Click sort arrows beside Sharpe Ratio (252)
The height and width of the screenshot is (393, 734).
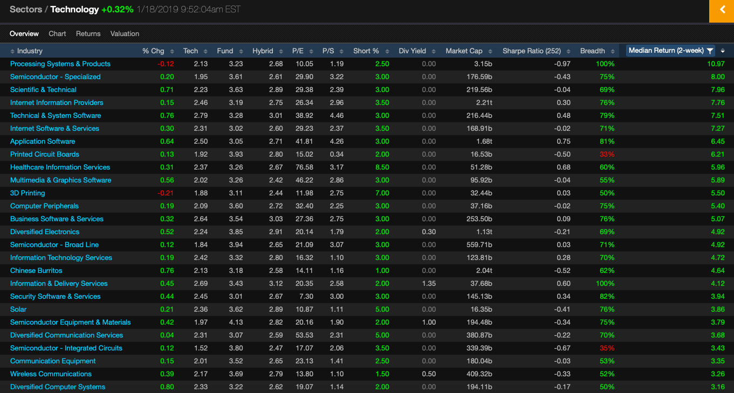coord(568,51)
